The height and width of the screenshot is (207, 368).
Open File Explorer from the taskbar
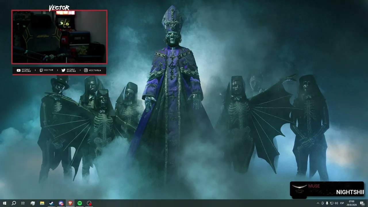click(42, 203)
